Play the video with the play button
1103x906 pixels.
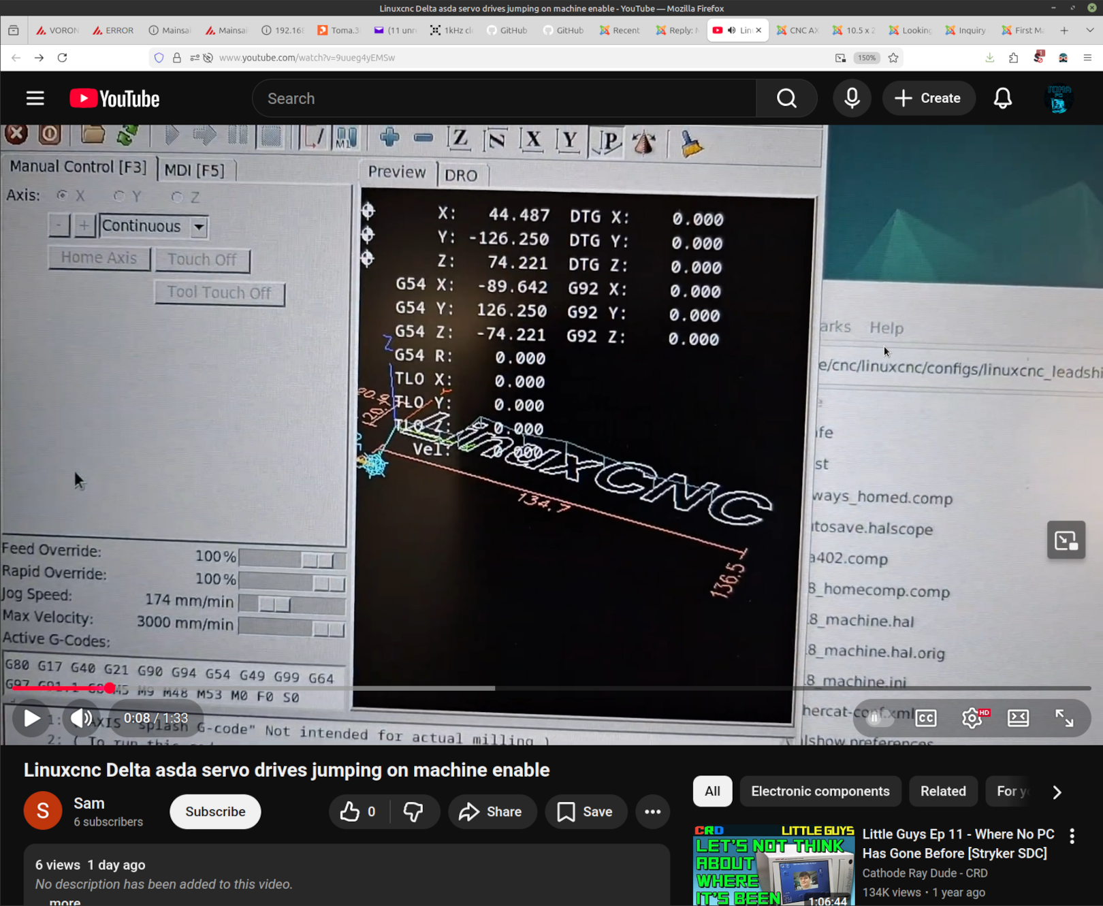pyautogui.click(x=31, y=718)
